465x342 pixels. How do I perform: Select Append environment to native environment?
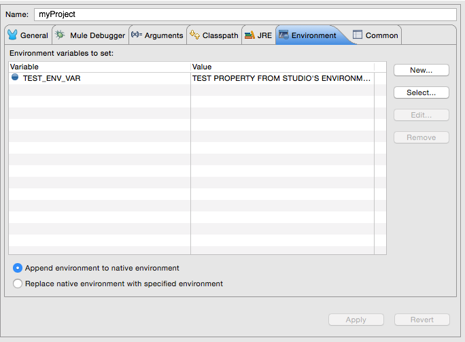[x=18, y=268]
